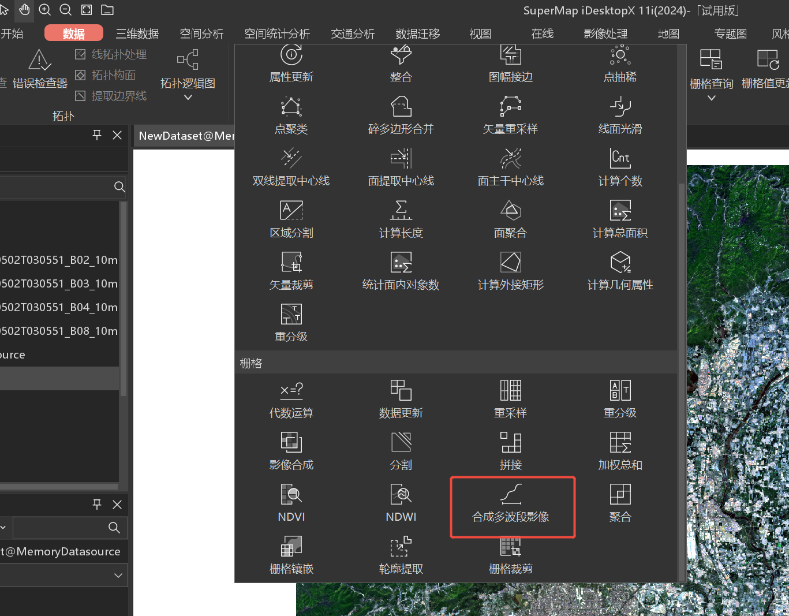
Task: Click the layer manager search field
Action: tap(70, 528)
